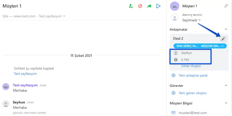Click the bold Seyhun sender name in chat
Viewport: 232px width, 116px height.
[19, 102]
